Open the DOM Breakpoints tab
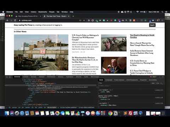The width and height of the screenshot is (170, 127). tap(132, 80)
